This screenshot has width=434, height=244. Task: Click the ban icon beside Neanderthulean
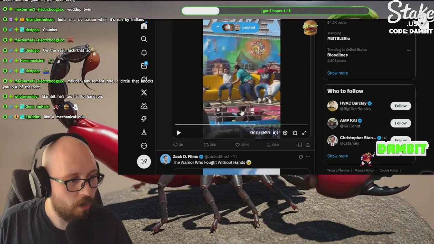coord(5,20)
